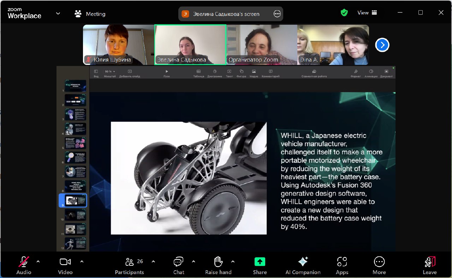
Task: Open the Zoom Workplace dropdown chevron
Action: [x=58, y=14]
